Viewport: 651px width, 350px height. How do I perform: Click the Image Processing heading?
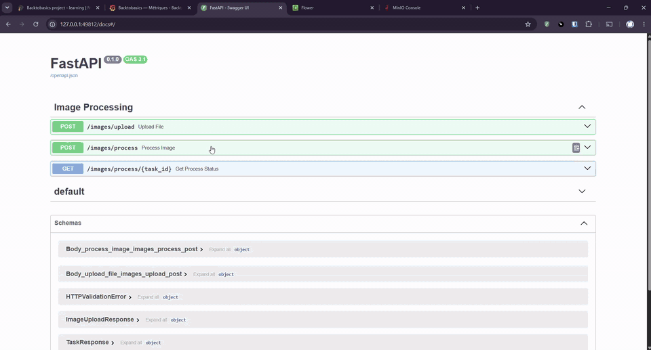(94, 108)
